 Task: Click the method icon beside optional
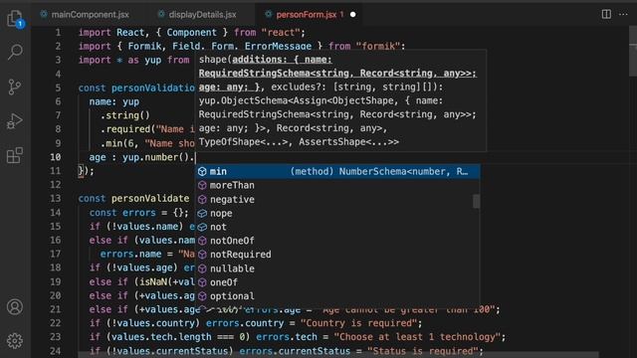click(202, 296)
